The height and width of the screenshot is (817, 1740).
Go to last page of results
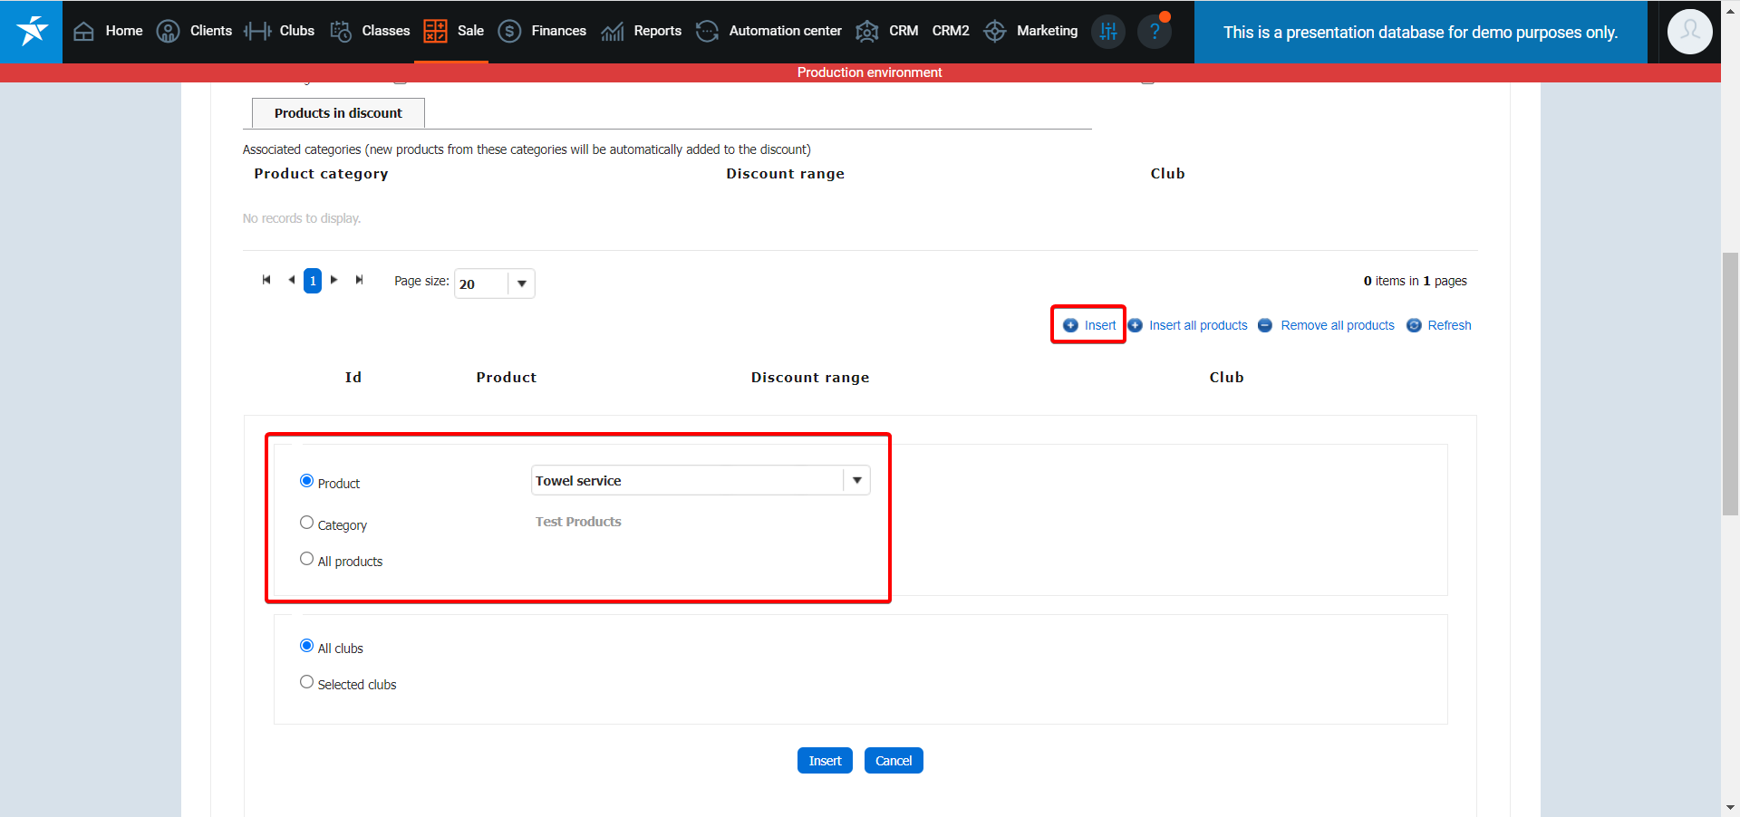click(x=360, y=280)
